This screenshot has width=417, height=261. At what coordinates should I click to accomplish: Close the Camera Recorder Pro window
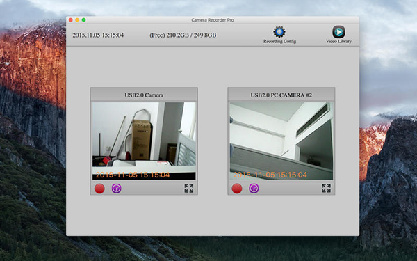click(x=71, y=20)
